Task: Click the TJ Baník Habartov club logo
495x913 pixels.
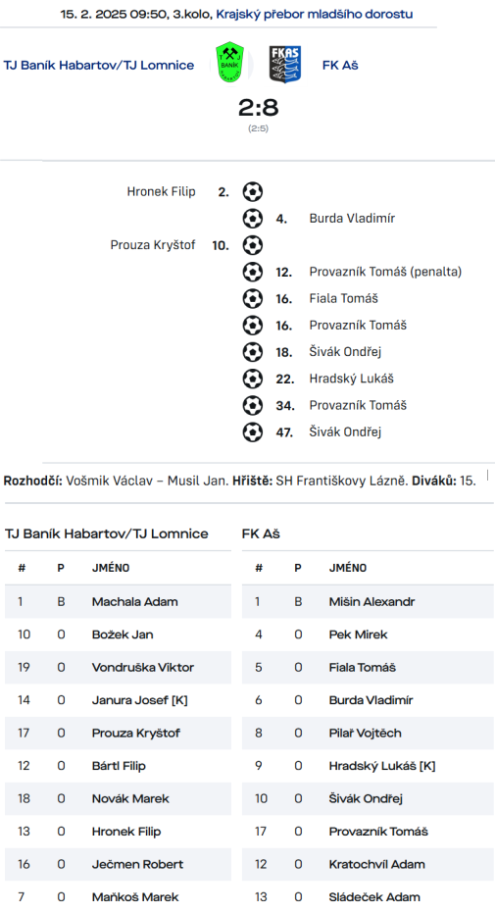Action: [229, 63]
